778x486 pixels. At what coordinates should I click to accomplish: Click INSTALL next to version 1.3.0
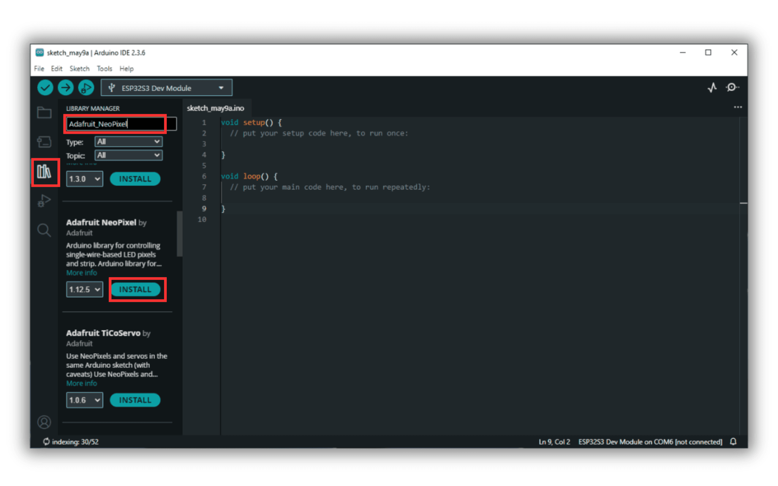tap(135, 179)
